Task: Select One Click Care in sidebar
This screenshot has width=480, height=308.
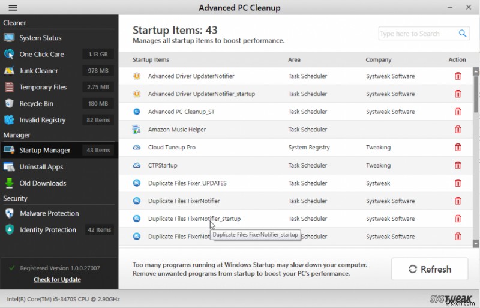Action: [41, 54]
